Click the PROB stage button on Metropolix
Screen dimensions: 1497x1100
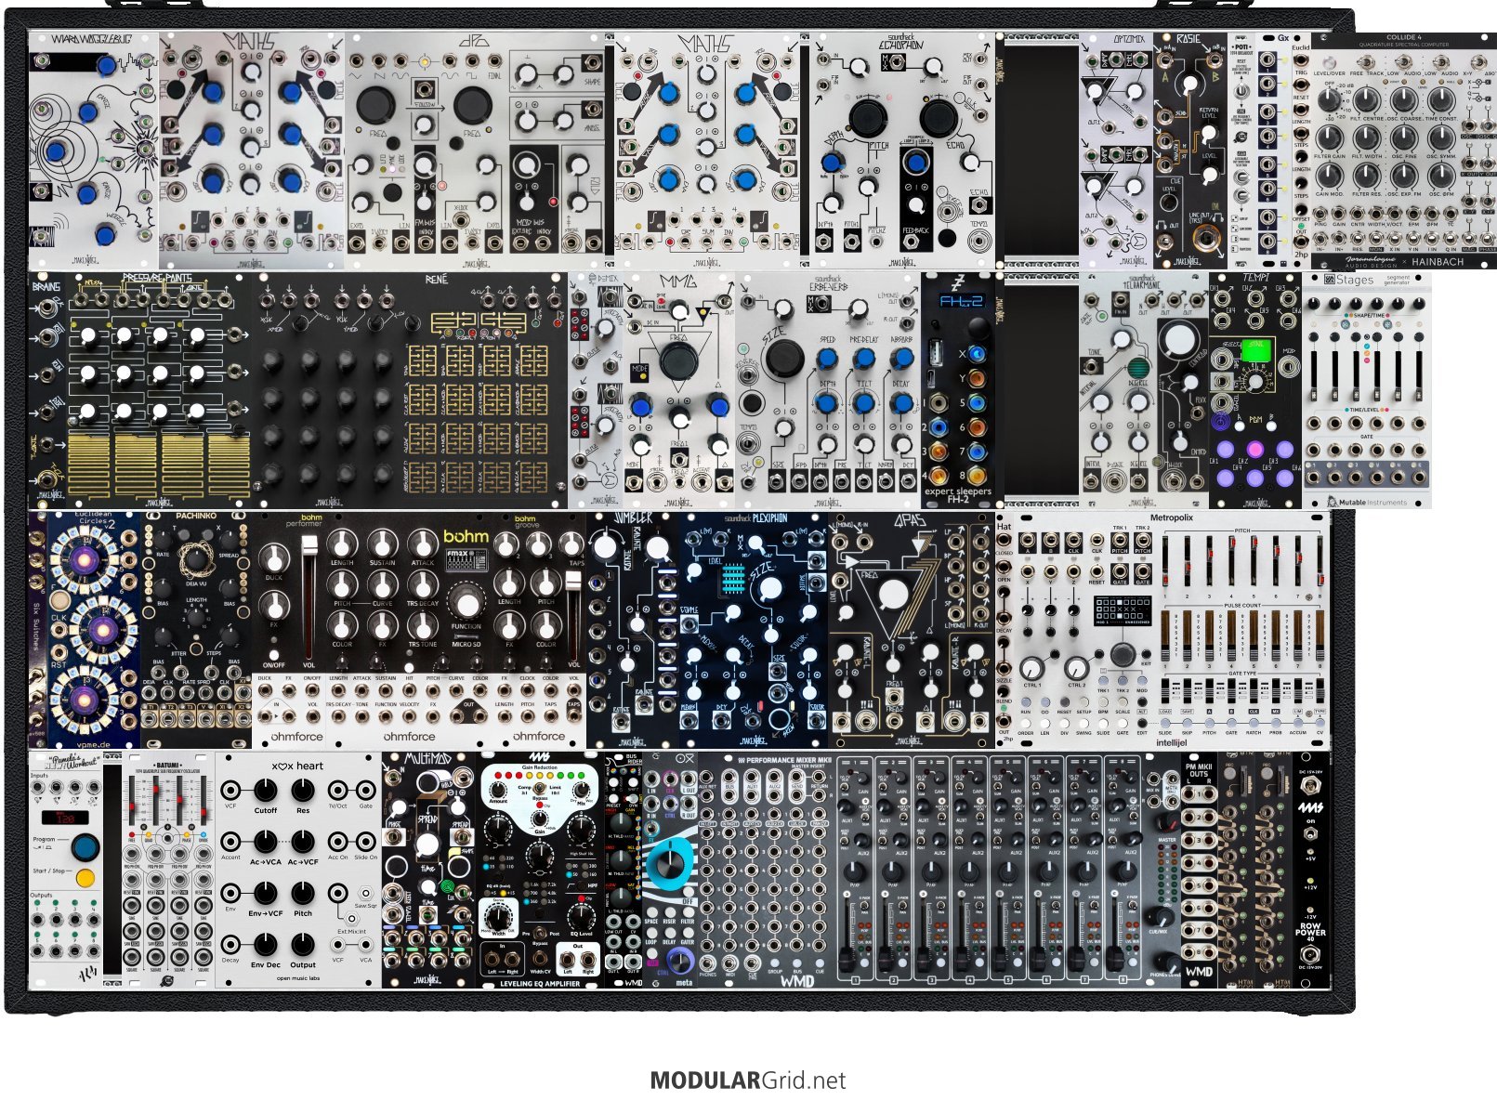(x=1276, y=721)
